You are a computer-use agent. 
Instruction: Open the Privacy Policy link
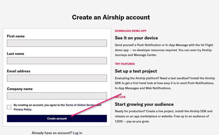coord(23,110)
